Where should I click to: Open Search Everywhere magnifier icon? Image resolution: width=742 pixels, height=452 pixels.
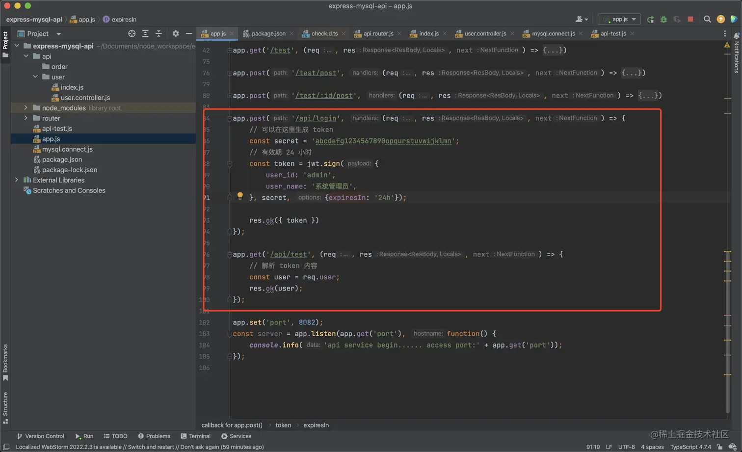(707, 19)
